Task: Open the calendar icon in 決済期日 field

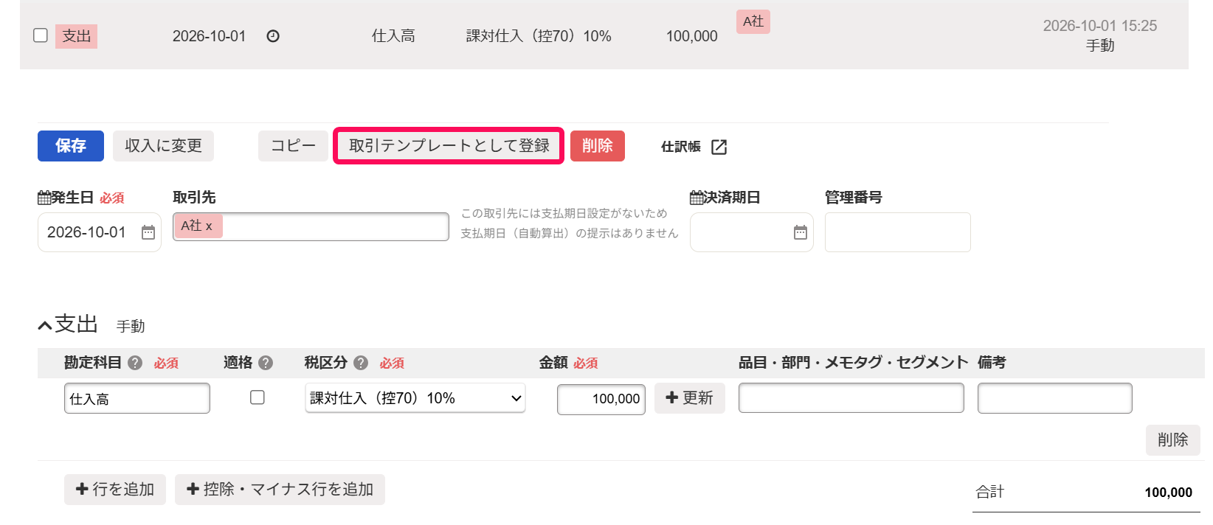Action: click(801, 232)
